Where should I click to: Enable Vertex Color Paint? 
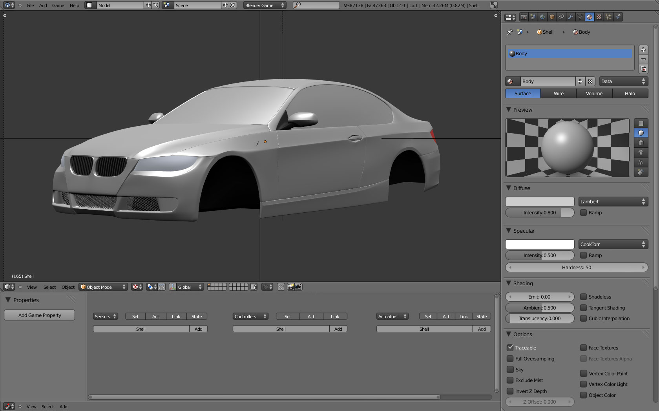point(584,373)
